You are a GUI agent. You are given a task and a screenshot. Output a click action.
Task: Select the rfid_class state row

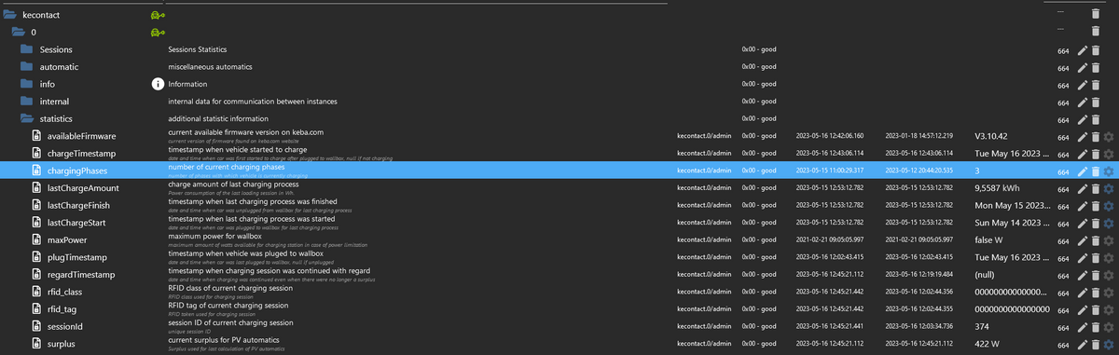coord(559,293)
